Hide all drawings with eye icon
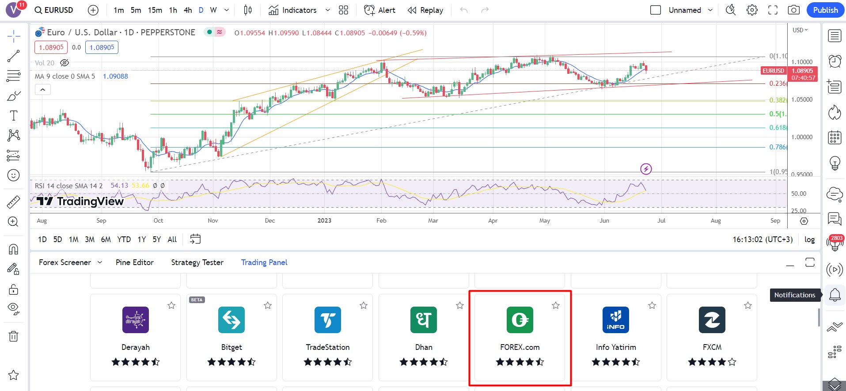846x391 pixels. (x=14, y=309)
